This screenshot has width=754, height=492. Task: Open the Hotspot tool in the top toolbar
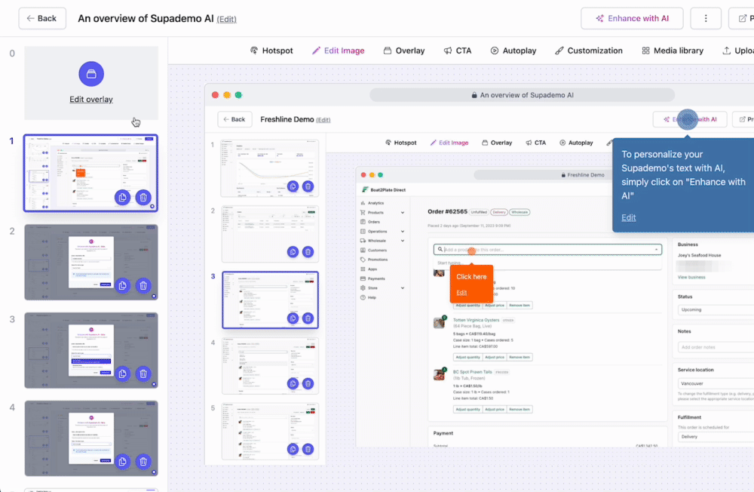(x=271, y=51)
